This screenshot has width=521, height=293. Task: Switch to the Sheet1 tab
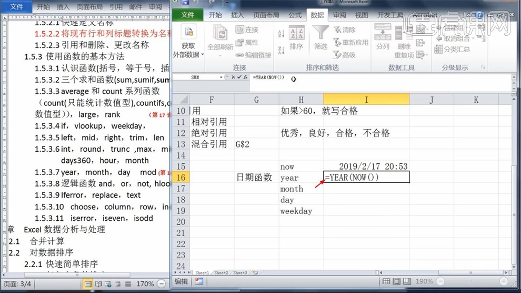point(202,273)
